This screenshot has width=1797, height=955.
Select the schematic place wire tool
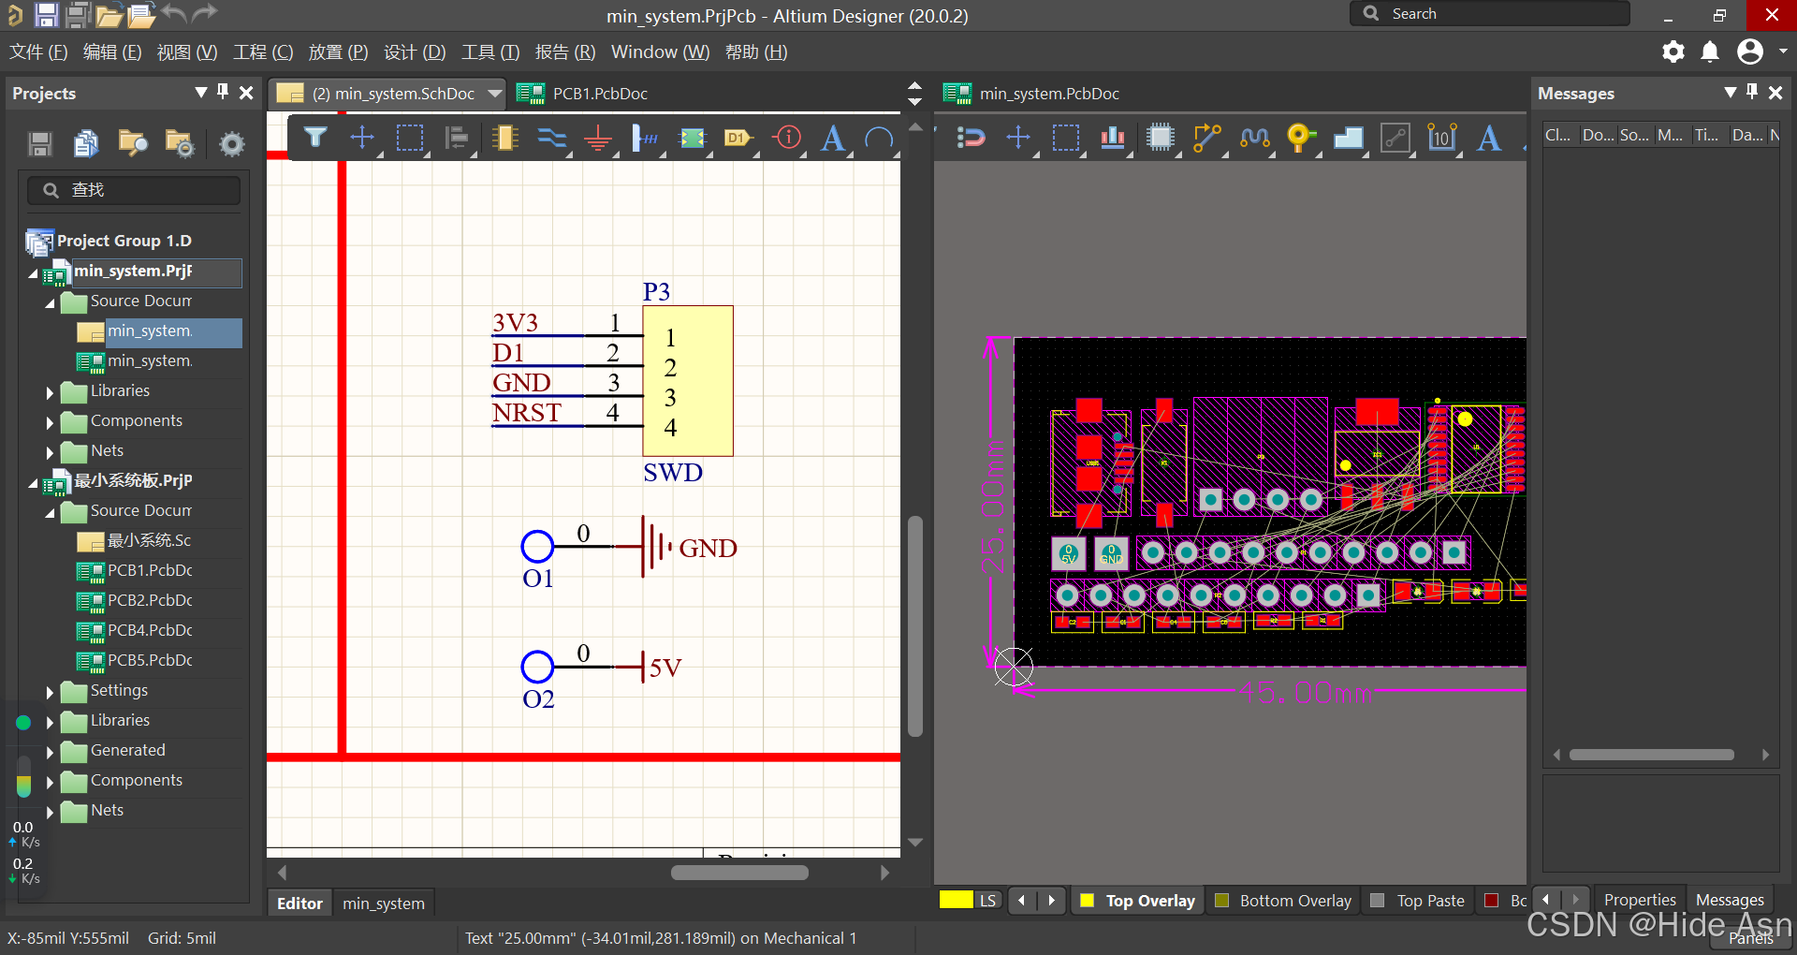(551, 139)
